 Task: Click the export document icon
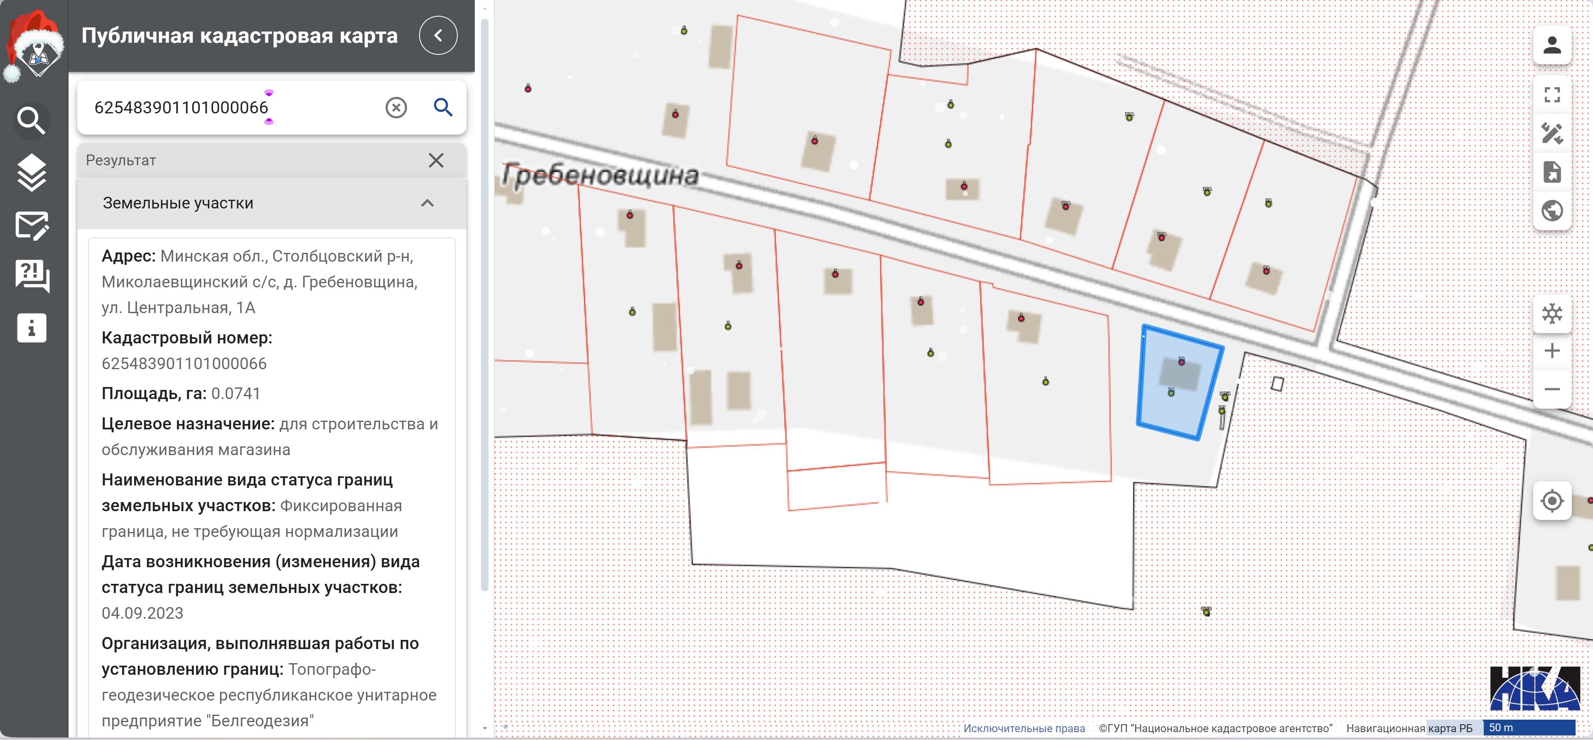1551,172
